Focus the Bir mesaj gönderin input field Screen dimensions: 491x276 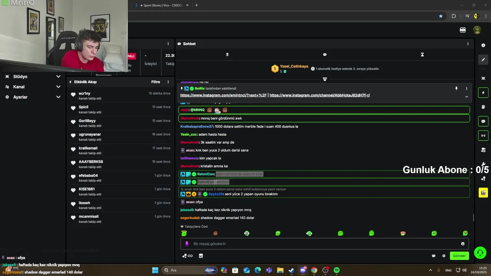[325, 244]
